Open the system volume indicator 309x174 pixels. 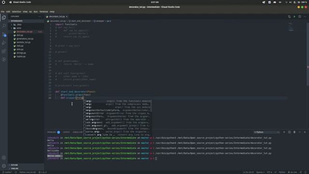(x=291, y=2)
